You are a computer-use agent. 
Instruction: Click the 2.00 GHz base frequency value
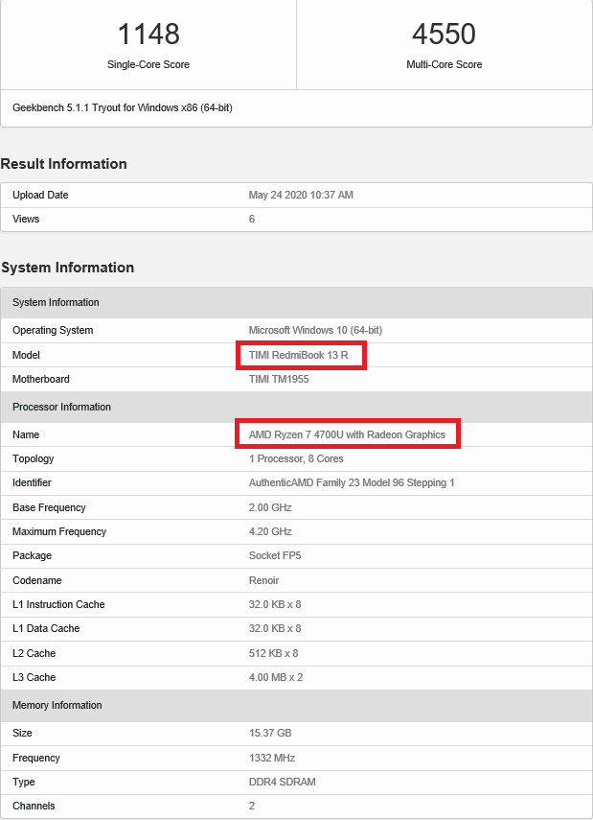pyautogui.click(x=270, y=507)
